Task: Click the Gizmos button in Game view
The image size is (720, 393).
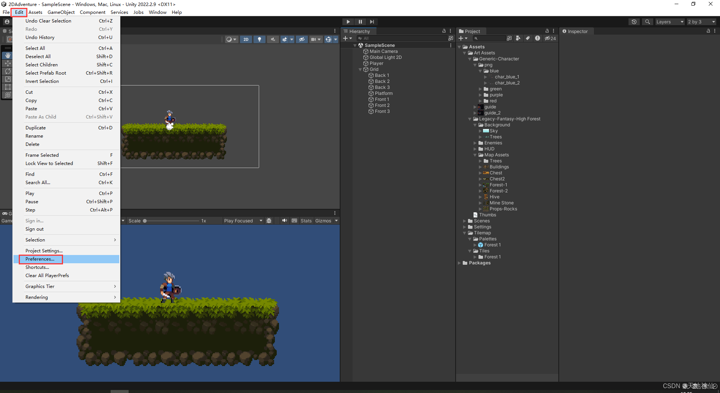Action: 323,221
